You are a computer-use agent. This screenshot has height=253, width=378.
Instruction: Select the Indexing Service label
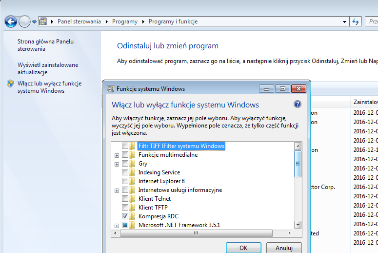tap(159, 172)
